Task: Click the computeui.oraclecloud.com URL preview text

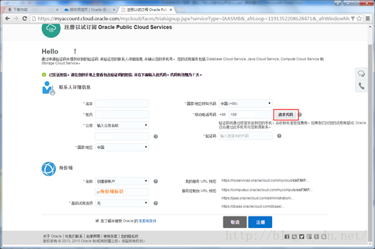Action: coord(267,190)
